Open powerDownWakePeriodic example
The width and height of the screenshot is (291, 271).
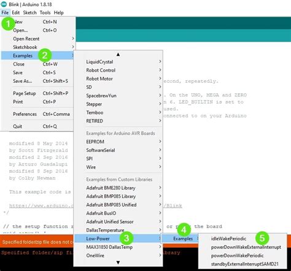click(x=243, y=256)
